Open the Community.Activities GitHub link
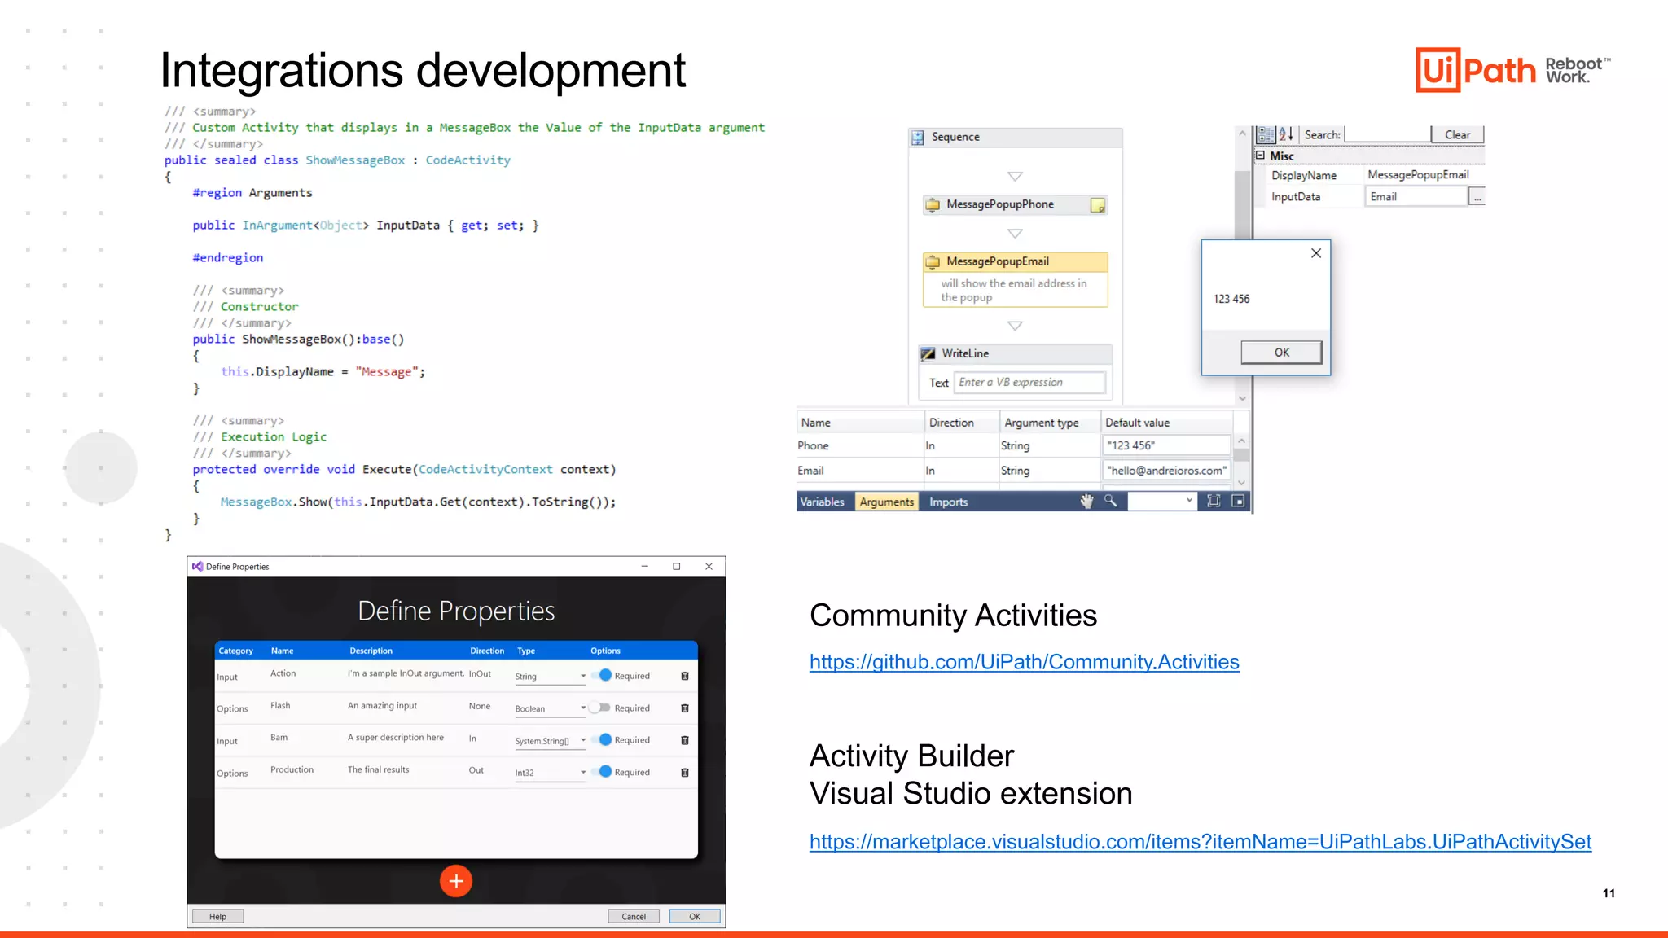 (1024, 662)
